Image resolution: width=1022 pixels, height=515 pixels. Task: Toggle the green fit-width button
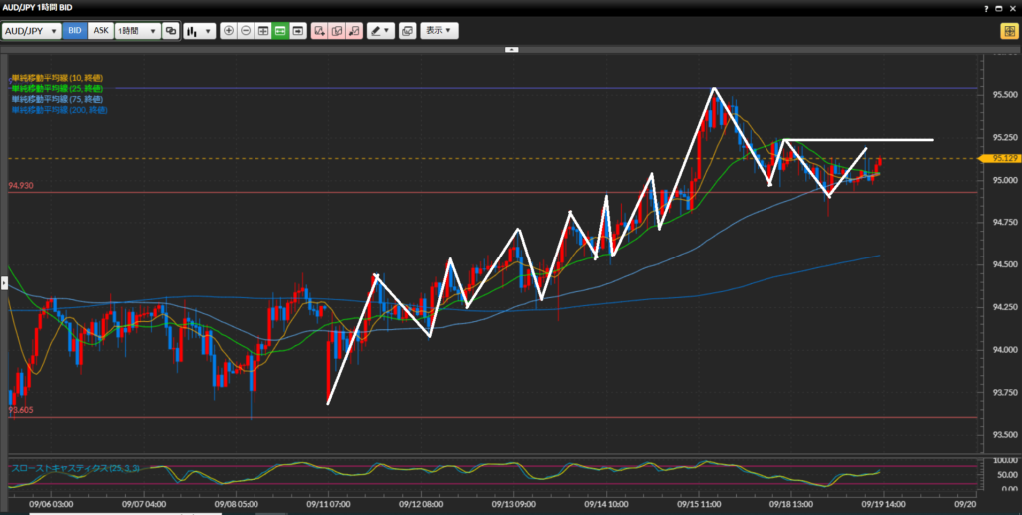(280, 31)
